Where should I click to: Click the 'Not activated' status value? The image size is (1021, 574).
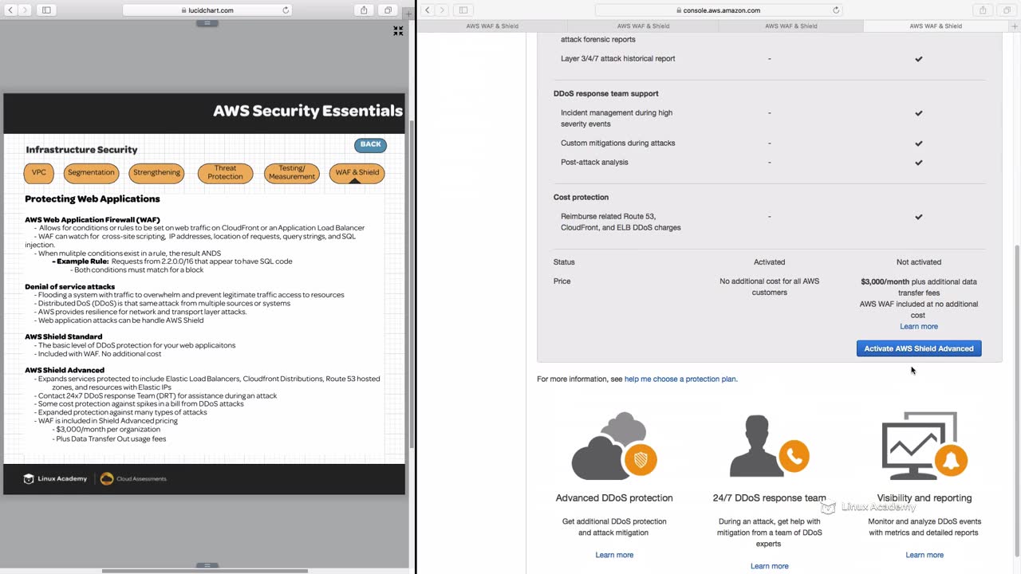(919, 261)
